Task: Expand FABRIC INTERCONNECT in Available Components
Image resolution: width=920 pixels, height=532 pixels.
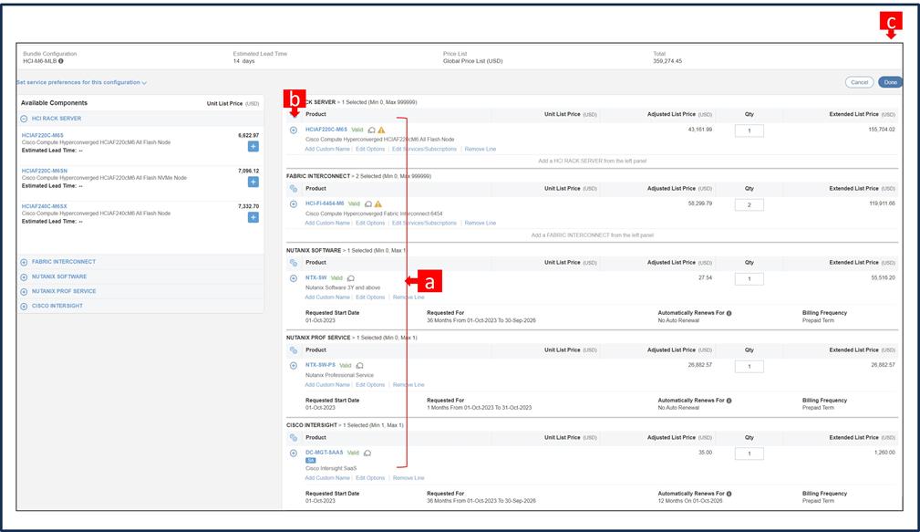Action: [24, 262]
